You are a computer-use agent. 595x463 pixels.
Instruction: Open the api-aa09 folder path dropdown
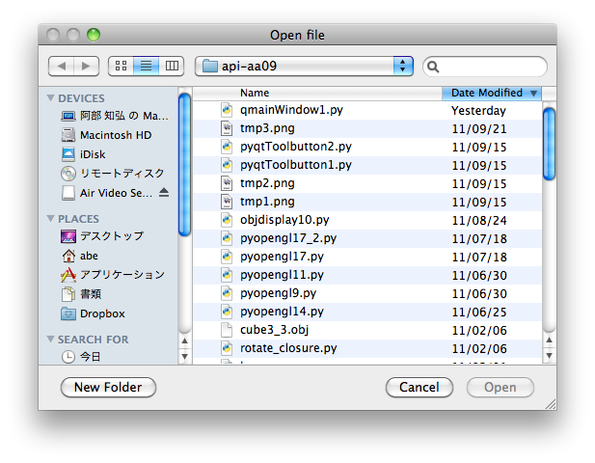[304, 66]
